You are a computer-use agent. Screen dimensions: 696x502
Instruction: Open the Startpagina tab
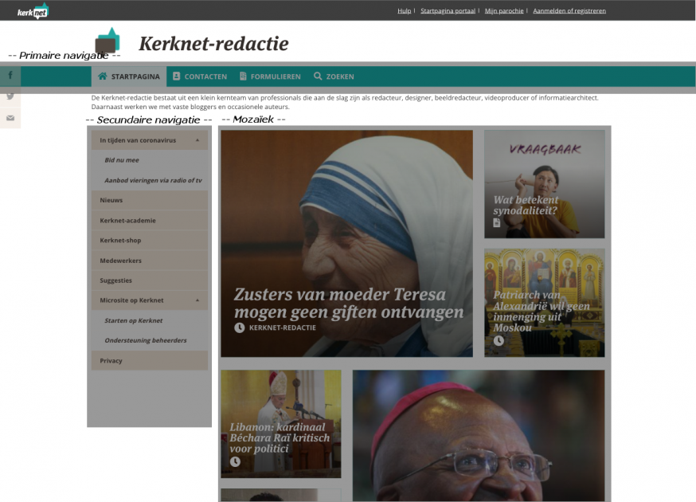(x=129, y=76)
